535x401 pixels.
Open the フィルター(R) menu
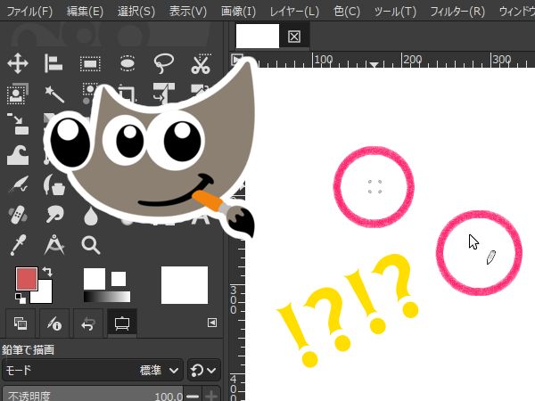pyautogui.click(x=457, y=12)
